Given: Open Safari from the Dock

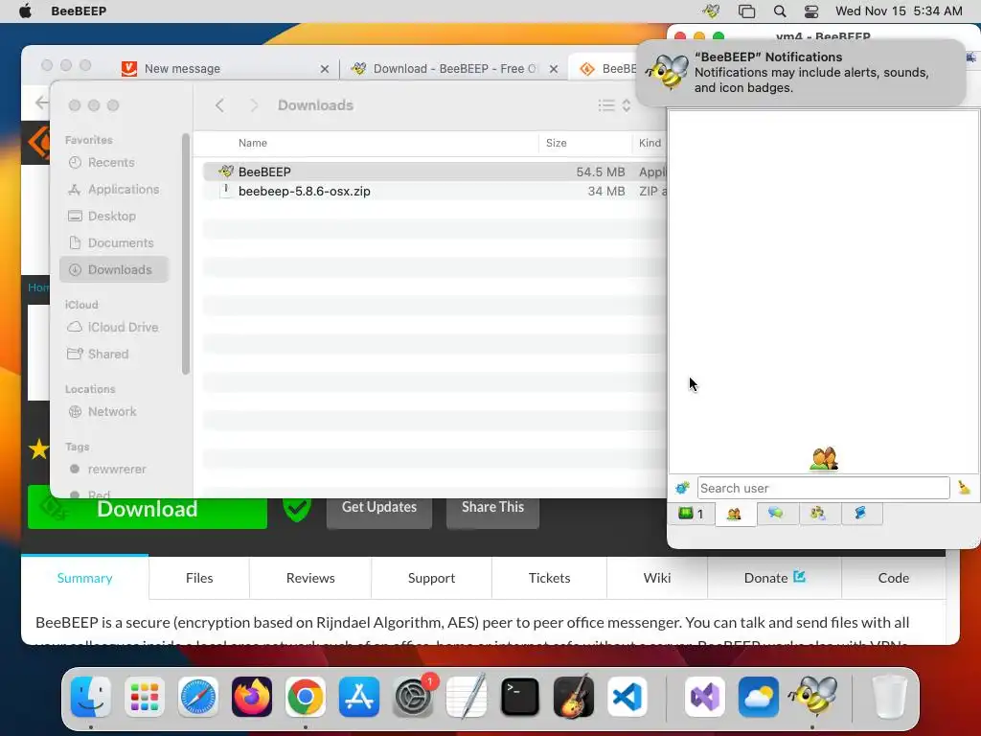Looking at the screenshot, I should [x=198, y=697].
